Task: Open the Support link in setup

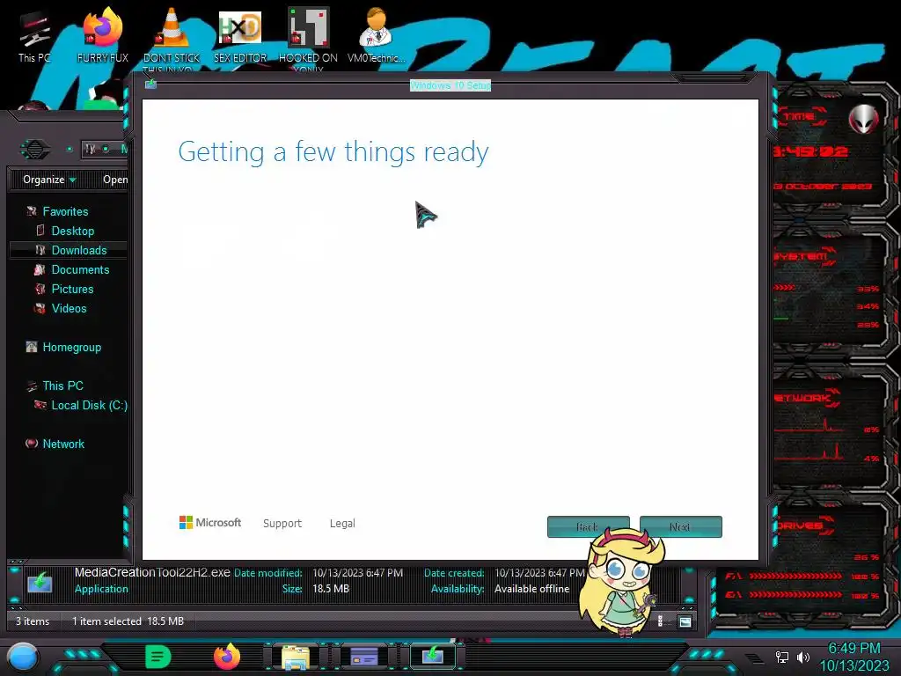Action: tap(282, 523)
